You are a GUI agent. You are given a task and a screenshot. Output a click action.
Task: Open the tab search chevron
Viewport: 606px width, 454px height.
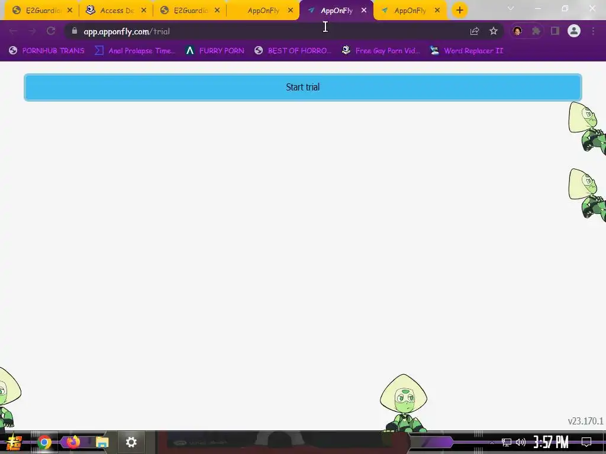coord(511,8)
